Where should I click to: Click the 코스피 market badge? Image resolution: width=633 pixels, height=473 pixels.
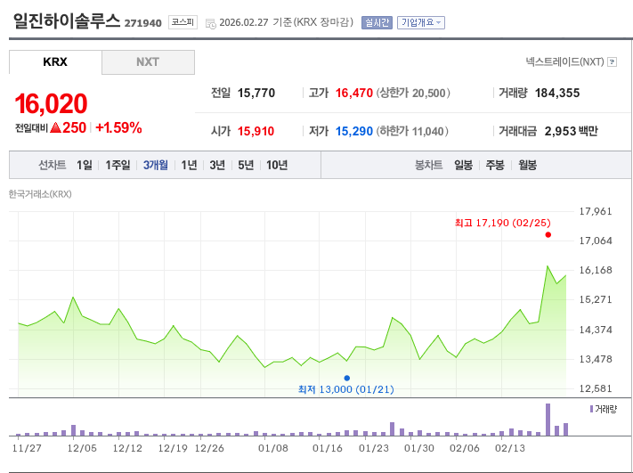coord(183,21)
